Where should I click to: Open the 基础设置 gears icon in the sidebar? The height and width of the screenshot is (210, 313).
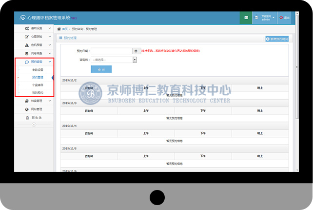27,28
